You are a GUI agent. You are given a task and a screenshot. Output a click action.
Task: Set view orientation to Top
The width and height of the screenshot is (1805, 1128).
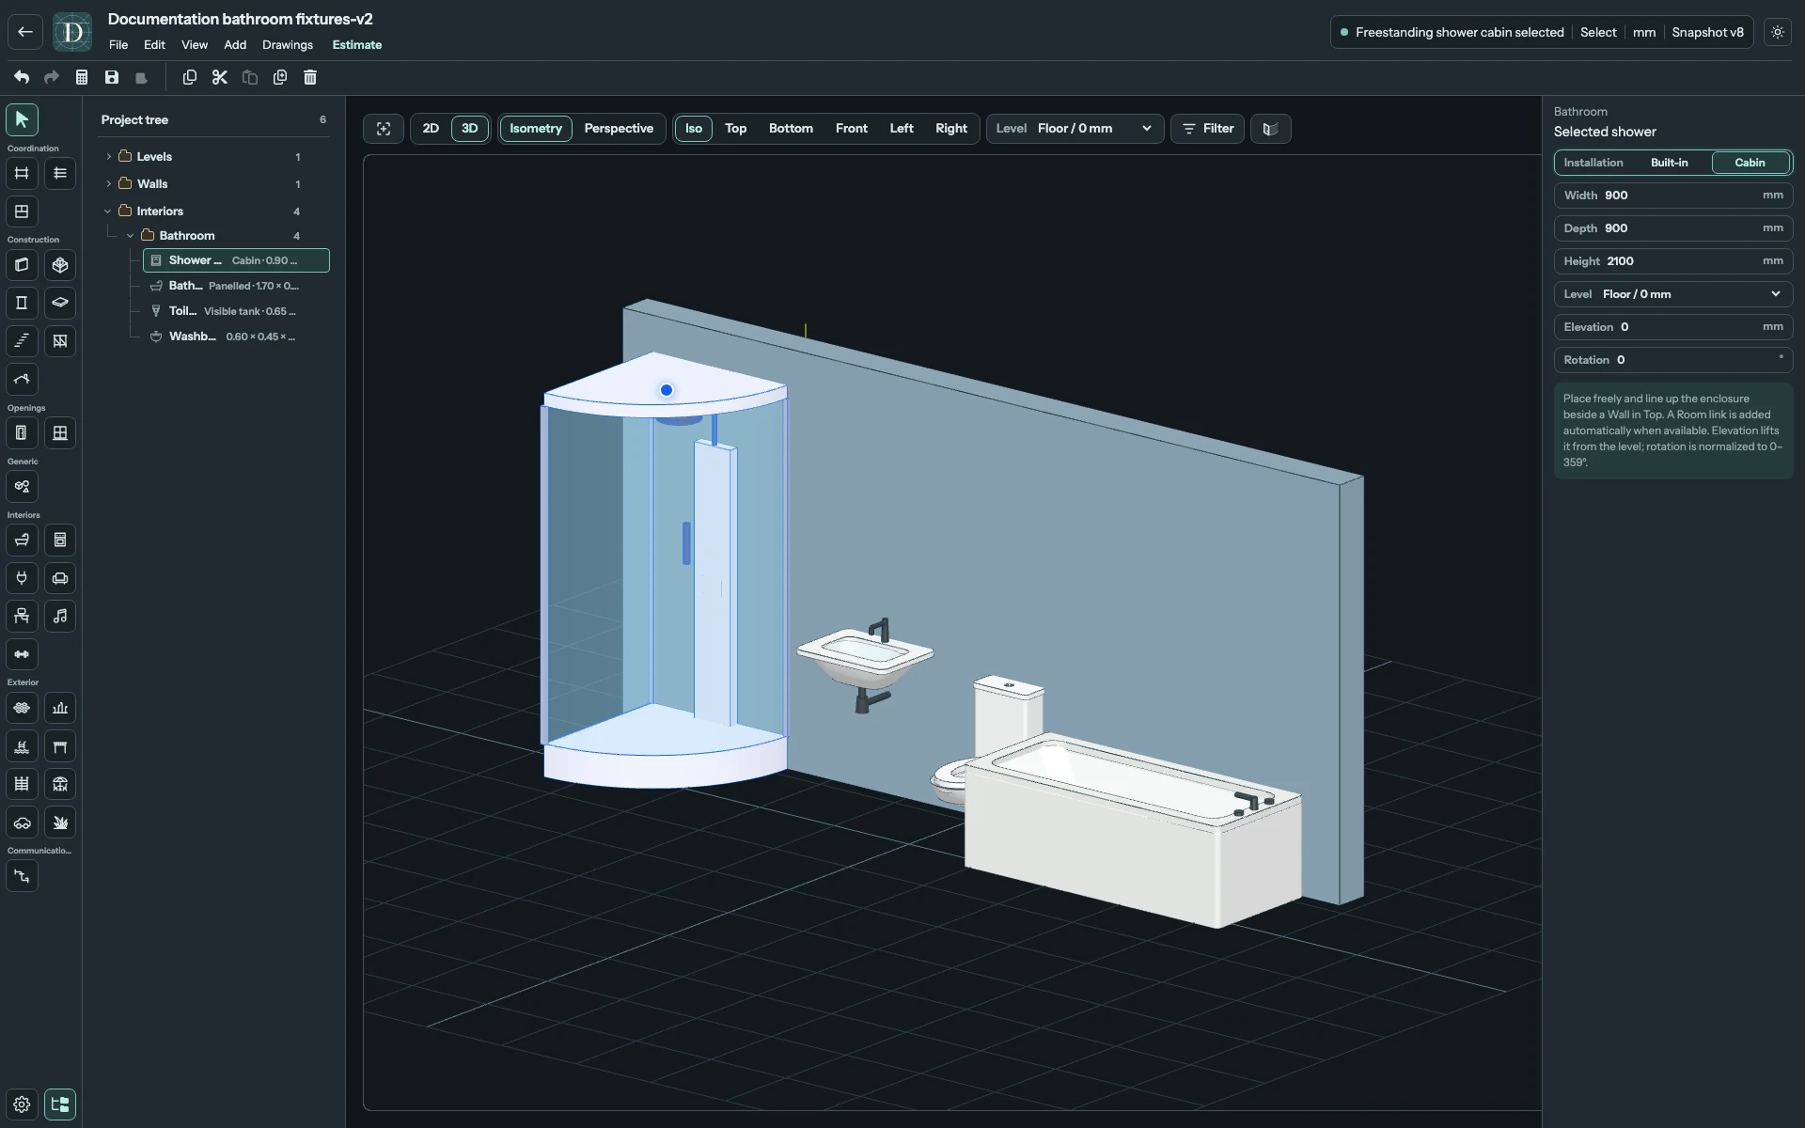(x=735, y=129)
